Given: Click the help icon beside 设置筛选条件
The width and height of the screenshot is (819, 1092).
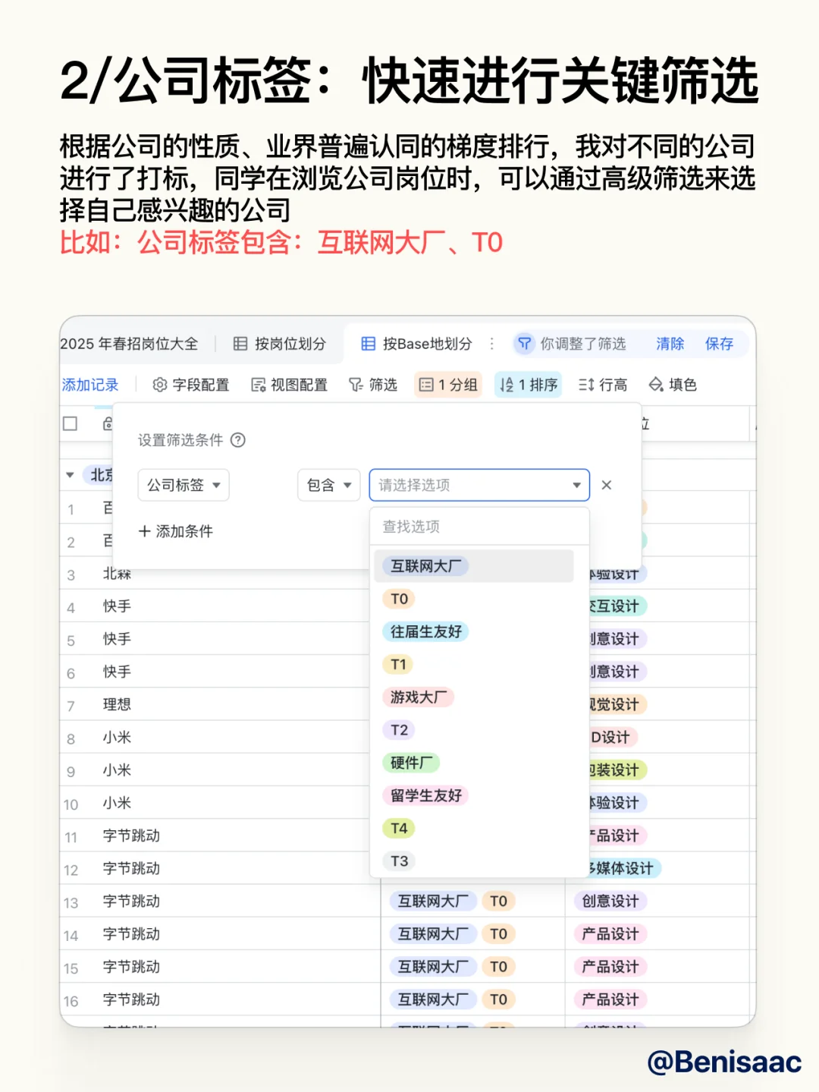Looking at the screenshot, I should click(x=238, y=440).
